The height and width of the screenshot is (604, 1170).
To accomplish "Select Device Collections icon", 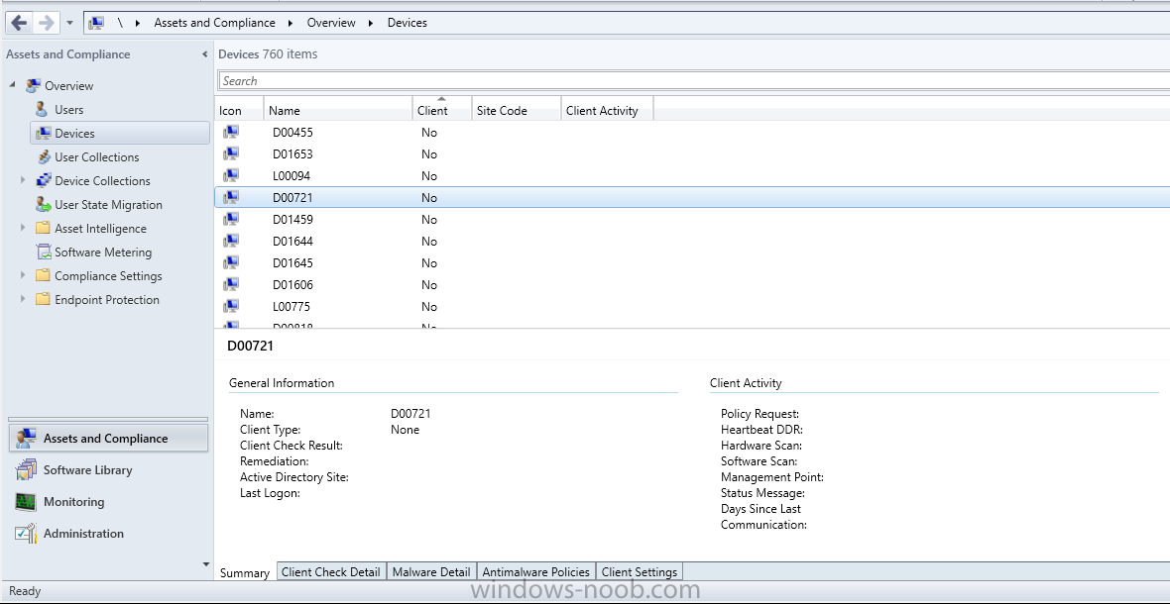I will click(44, 181).
